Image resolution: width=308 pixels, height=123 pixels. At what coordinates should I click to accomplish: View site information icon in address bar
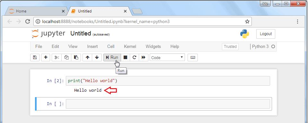[38, 21]
